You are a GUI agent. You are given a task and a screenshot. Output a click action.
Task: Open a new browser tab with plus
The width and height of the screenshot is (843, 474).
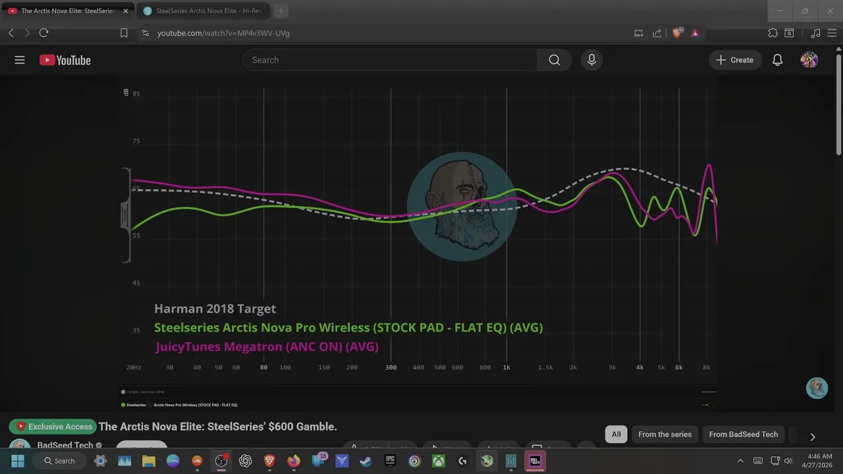(281, 11)
